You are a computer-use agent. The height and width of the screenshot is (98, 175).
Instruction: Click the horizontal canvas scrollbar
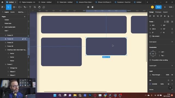pos(75,92)
